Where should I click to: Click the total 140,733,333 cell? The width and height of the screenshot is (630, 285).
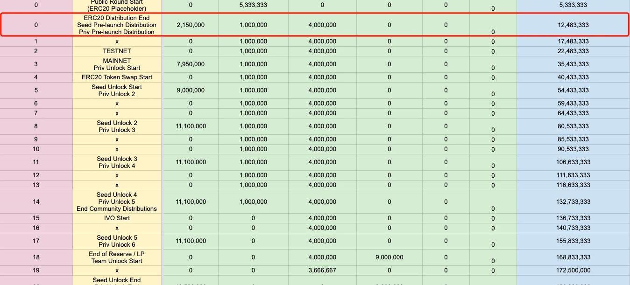click(x=573, y=228)
